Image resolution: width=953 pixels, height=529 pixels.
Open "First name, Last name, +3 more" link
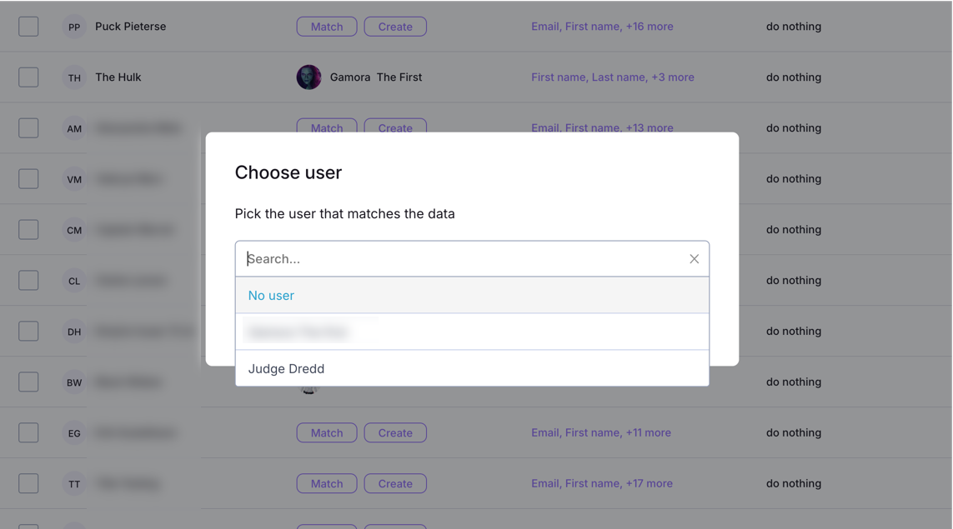[613, 77]
